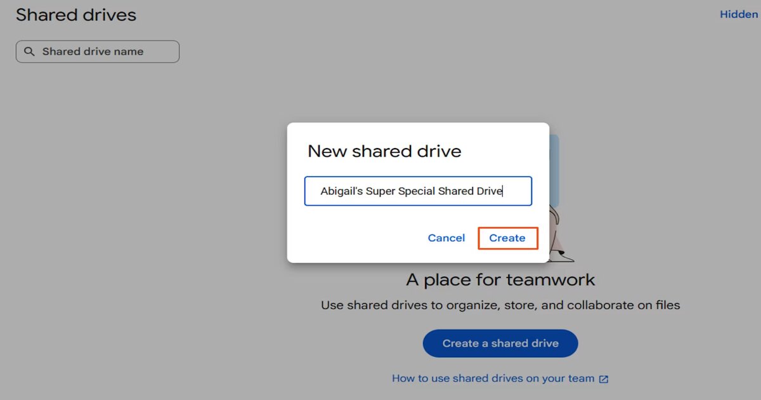
Task: Click the Shared drive name search box
Action: (98, 51)
